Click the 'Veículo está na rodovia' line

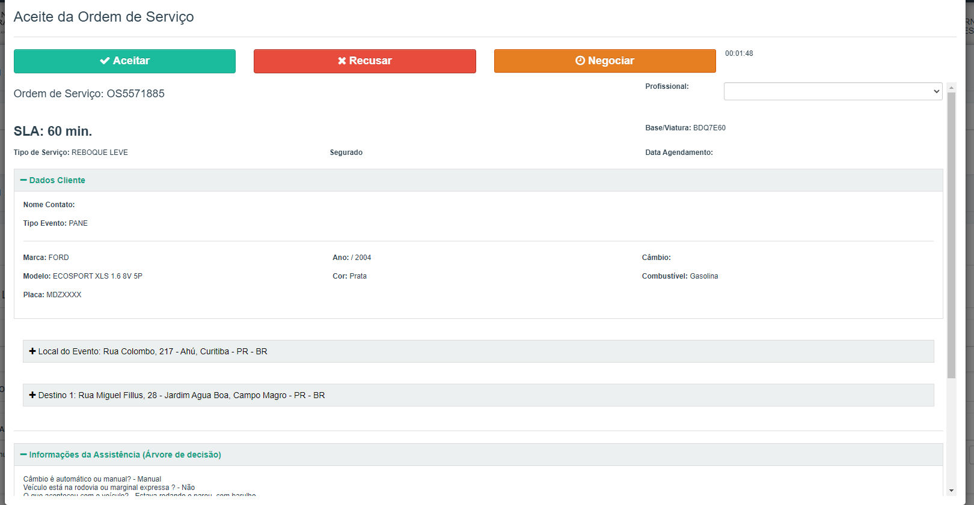[x=109, y=488]
